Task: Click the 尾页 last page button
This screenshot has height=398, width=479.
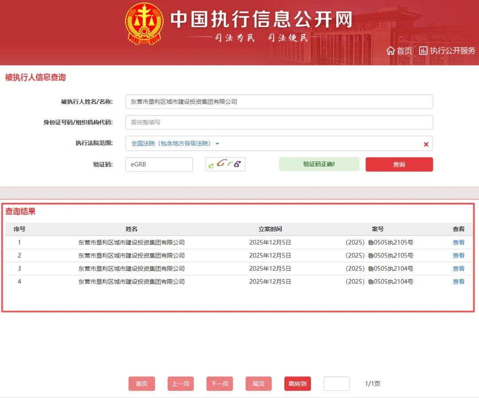Action: 258,383
